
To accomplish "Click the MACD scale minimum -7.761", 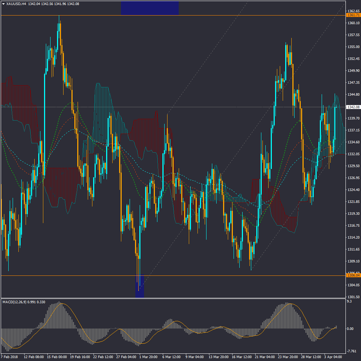I will (351, 351).
